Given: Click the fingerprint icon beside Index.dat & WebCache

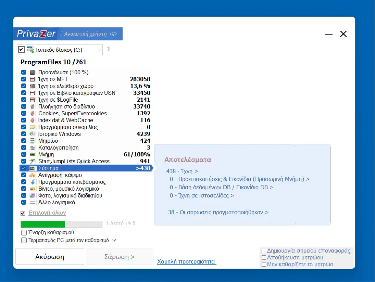Looking at the screenshot, I should click(32, 120).
